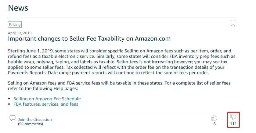Click the speech bubble comment icon
Image resolution: width=256 pixels, height=133 pixels.
tap(13, 118)
